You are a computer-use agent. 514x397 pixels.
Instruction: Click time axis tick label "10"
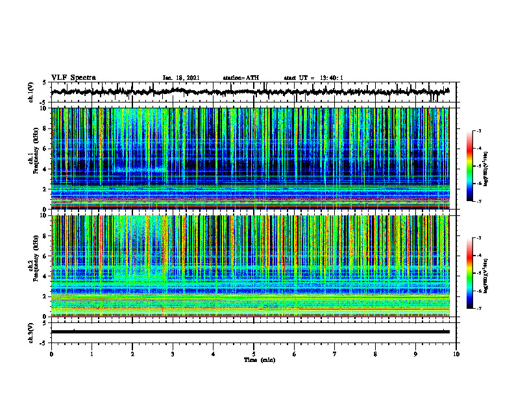point(456,354)
